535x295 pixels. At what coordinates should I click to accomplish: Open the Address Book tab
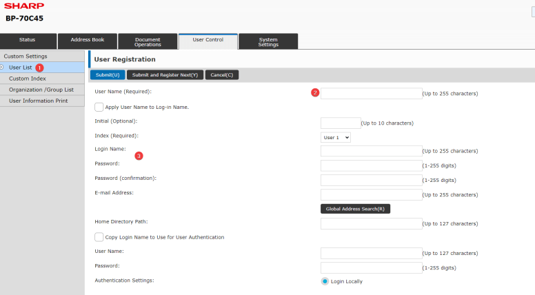point(87,41)
